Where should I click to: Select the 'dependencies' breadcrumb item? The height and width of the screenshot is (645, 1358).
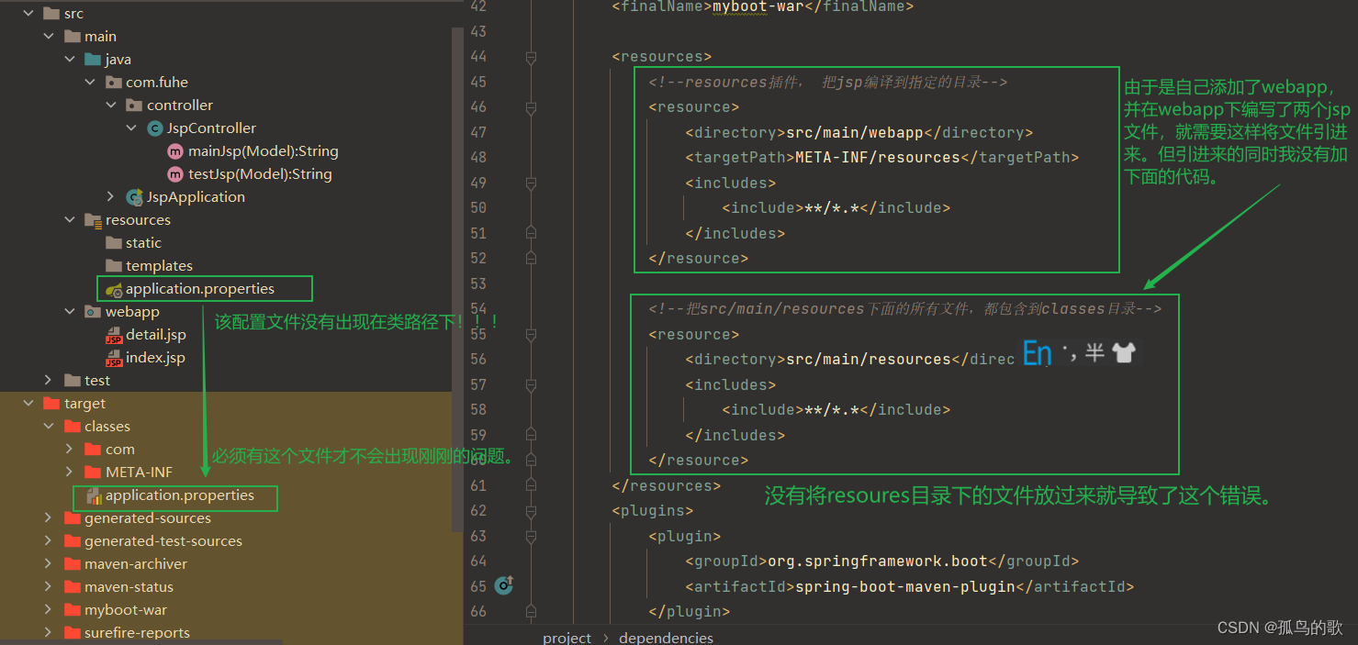click(x=666, y=638)
